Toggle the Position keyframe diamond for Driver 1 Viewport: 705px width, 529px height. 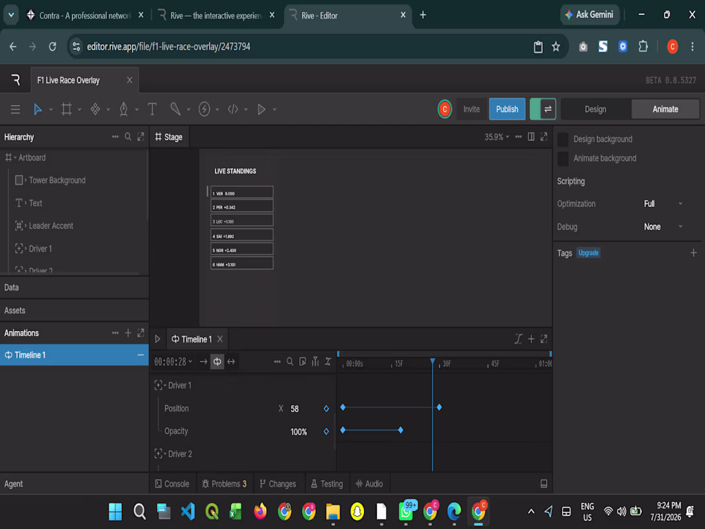click(x=326, y=409)
